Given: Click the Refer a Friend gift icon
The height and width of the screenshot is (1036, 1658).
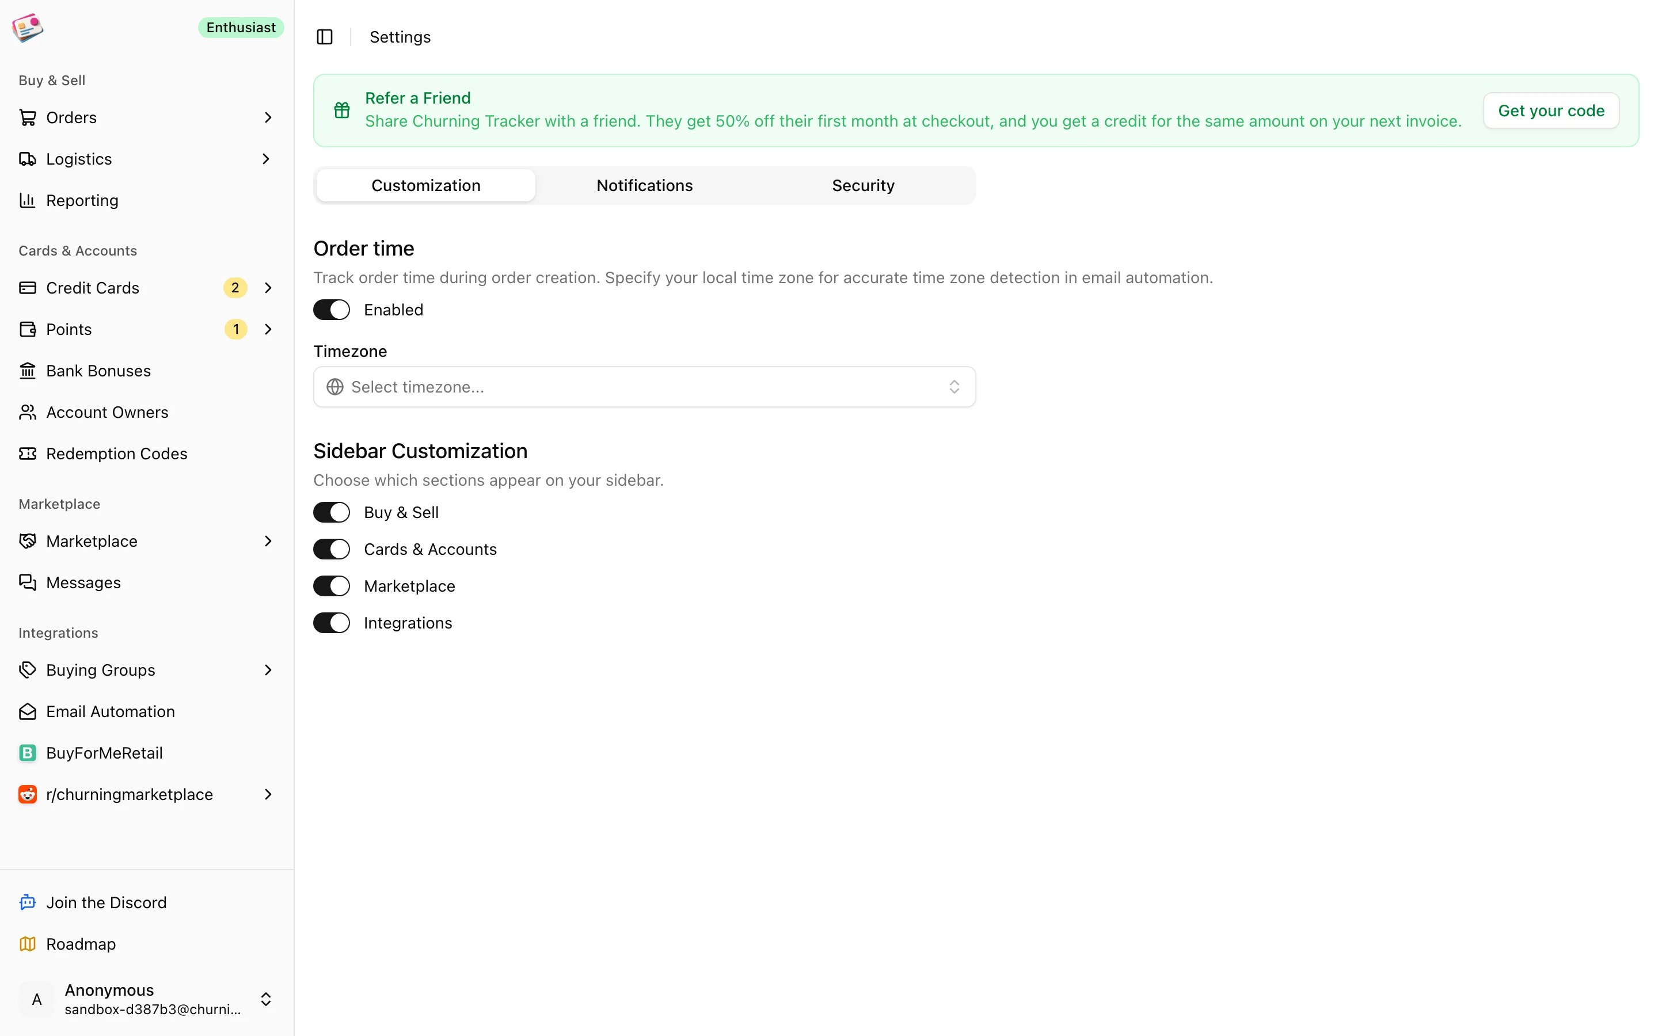Looking at the screenshot, I should pos(342,109).
